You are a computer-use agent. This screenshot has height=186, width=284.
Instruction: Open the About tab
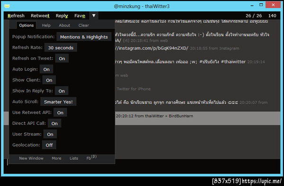64,25
